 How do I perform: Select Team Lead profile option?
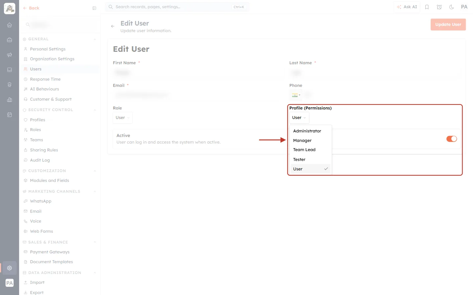[310, 150]
